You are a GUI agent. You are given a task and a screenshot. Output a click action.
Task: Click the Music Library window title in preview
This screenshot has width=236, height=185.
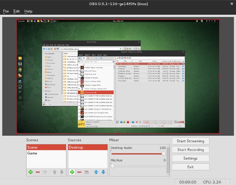91,42
